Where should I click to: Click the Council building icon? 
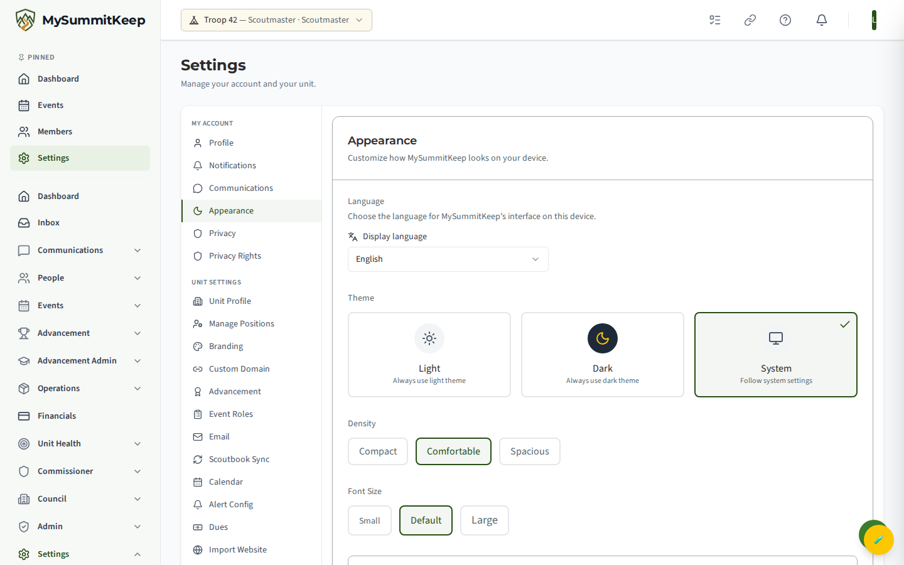(x=24, y=499)
